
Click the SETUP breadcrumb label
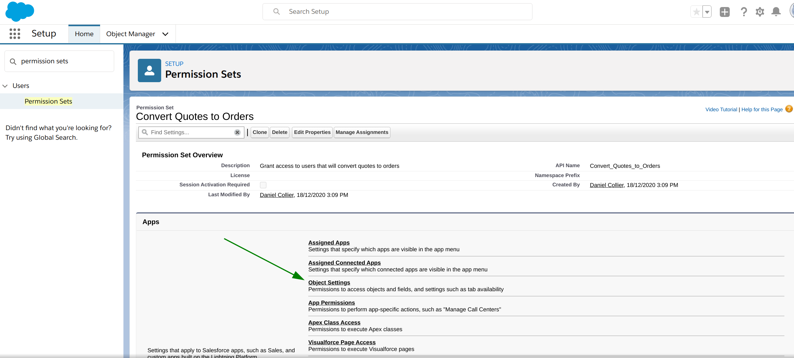[x=174, y=64]
